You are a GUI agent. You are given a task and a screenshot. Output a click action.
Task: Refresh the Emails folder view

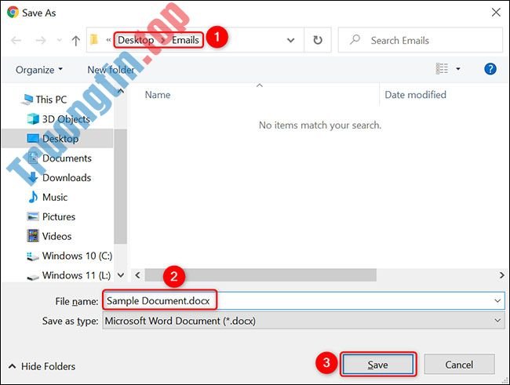click(318, 40)
